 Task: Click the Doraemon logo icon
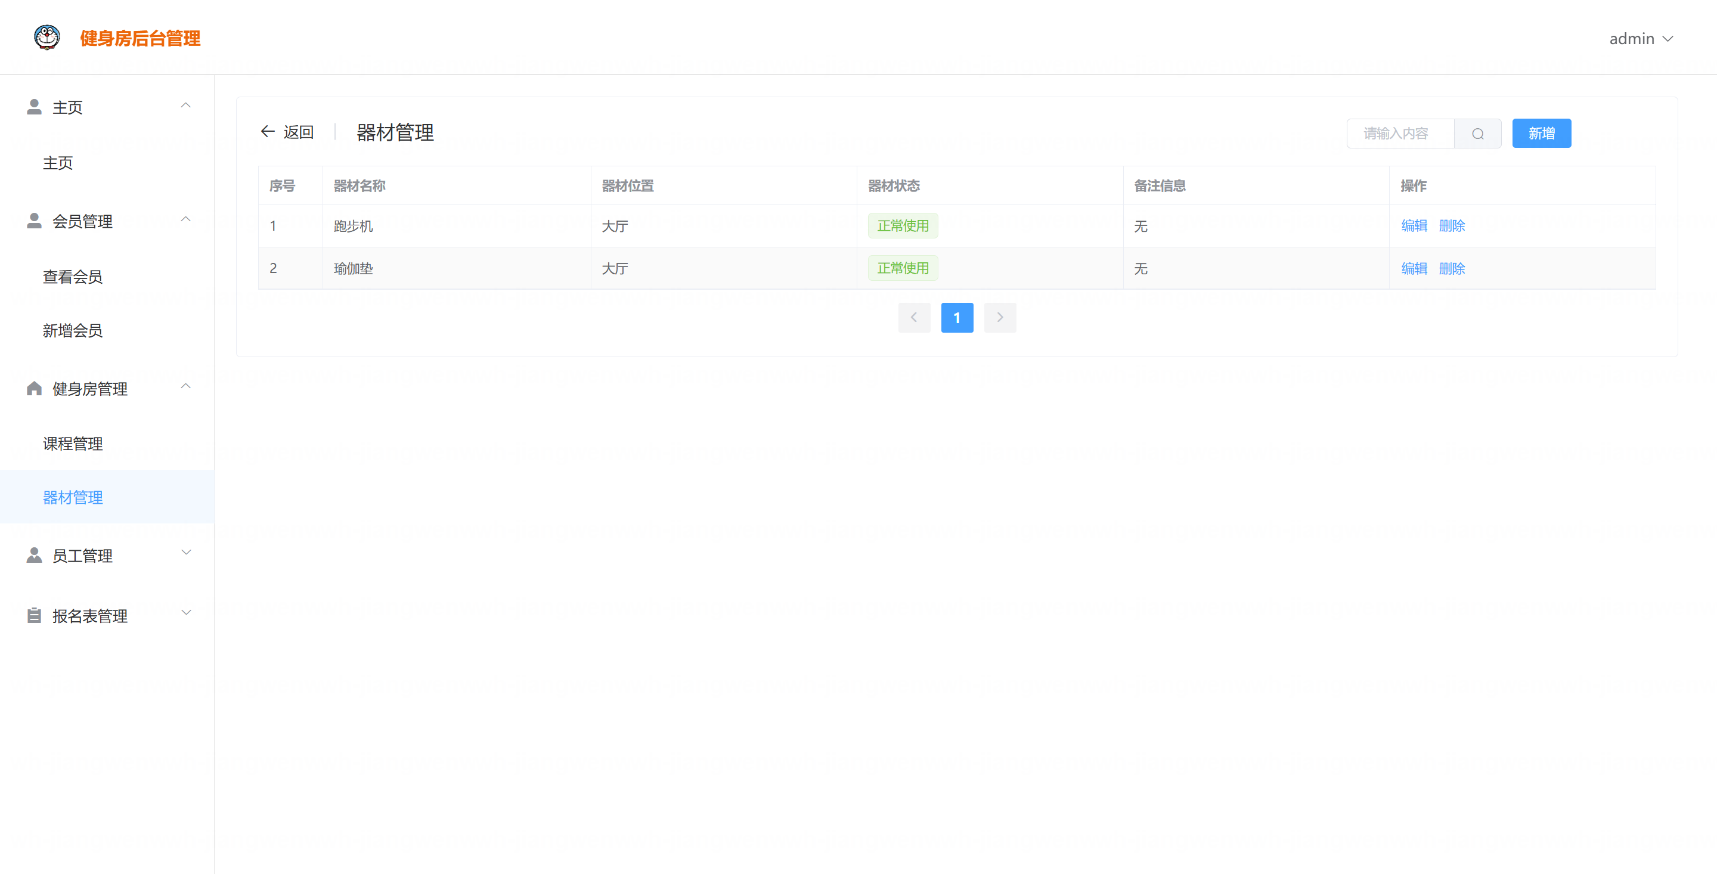[47, 38]
